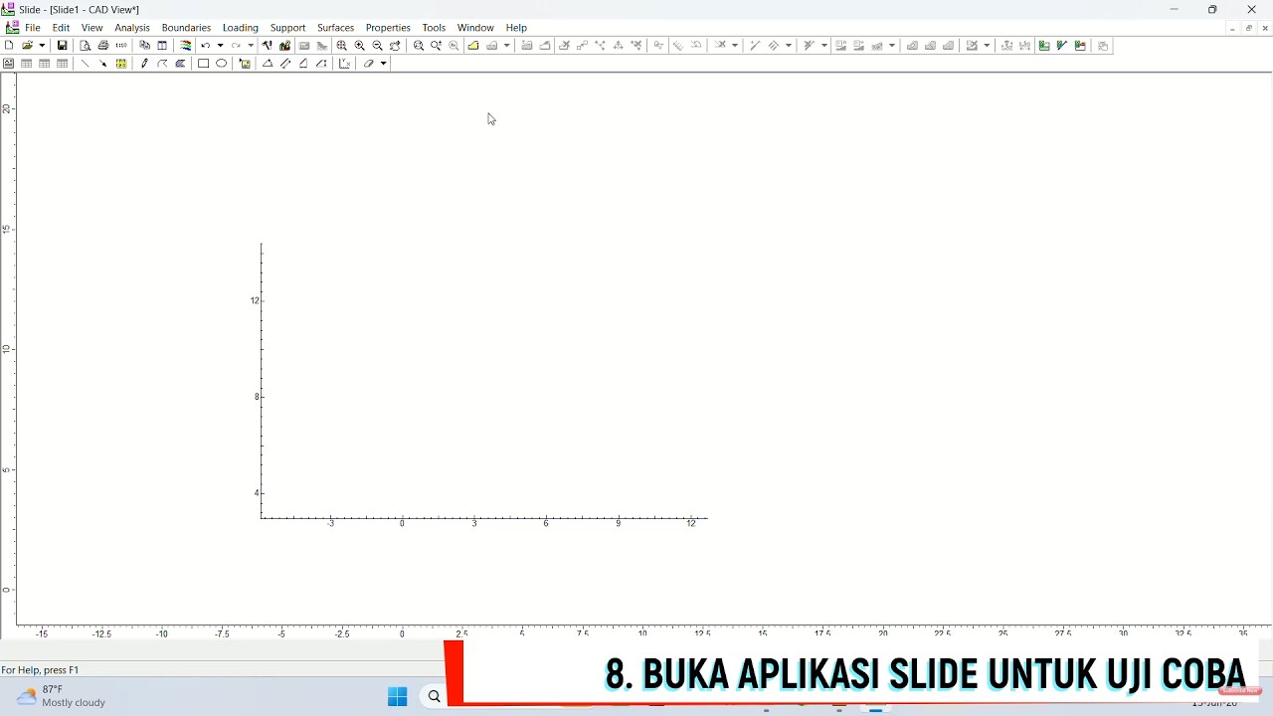Click the Zoom In magnifier icon

pos(360,46)
